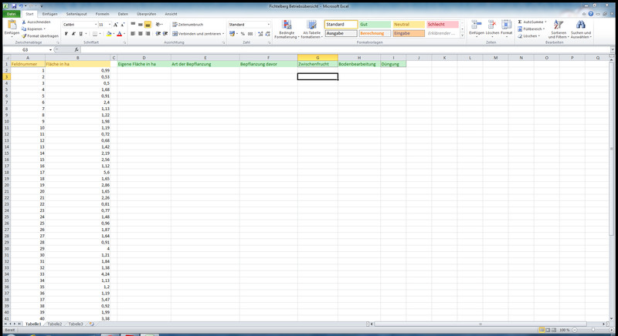Viewport: 618px width, 336px height.
Task: Click Verbinden und zentrieren button
Action: tap(197, 34)
